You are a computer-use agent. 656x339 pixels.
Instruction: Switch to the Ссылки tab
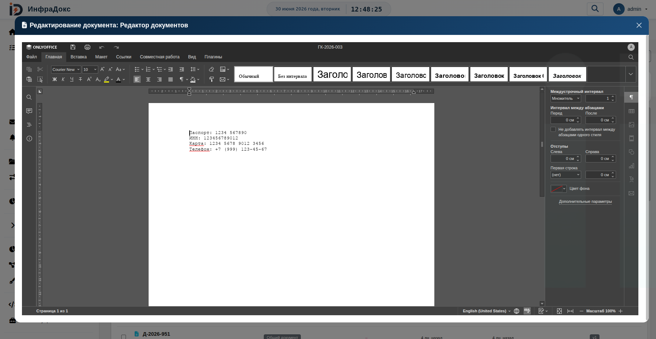coord(123,57)
